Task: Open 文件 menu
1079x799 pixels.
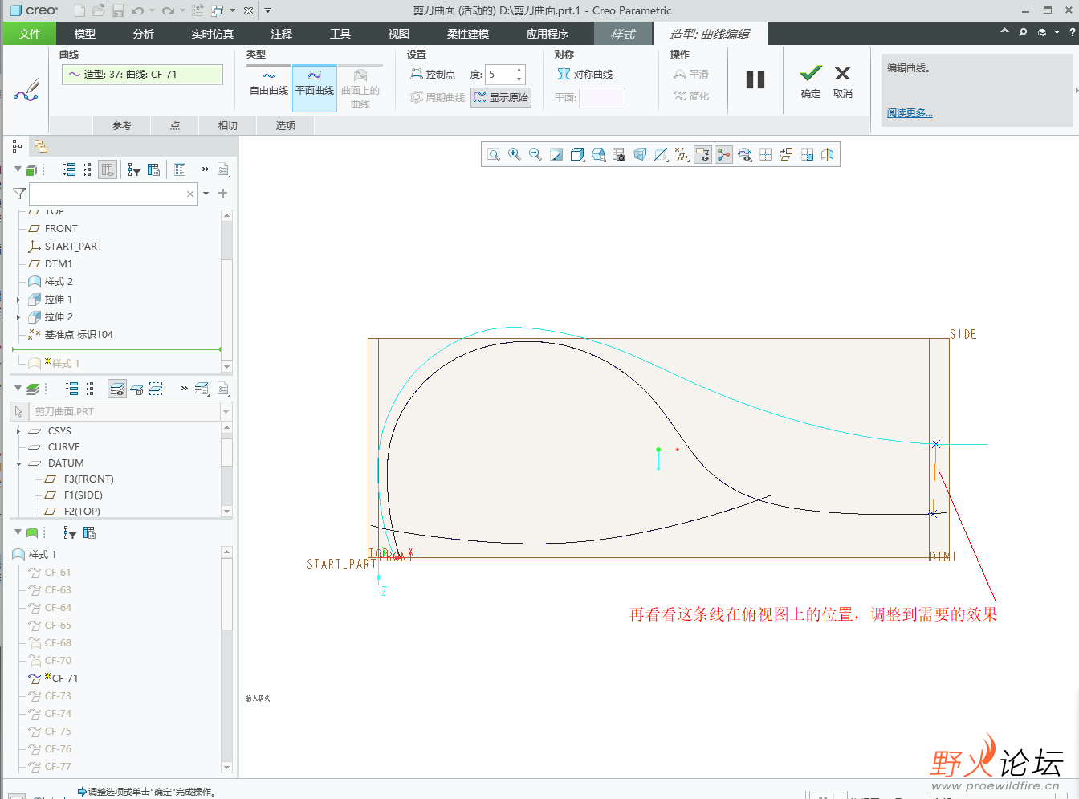Action: (x=30, y=34)
